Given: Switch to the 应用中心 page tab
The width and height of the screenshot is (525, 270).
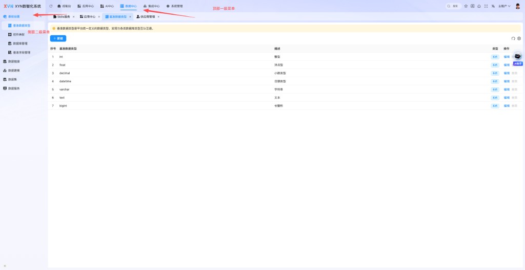Looking at the screenshot, I should pos(87,16).
